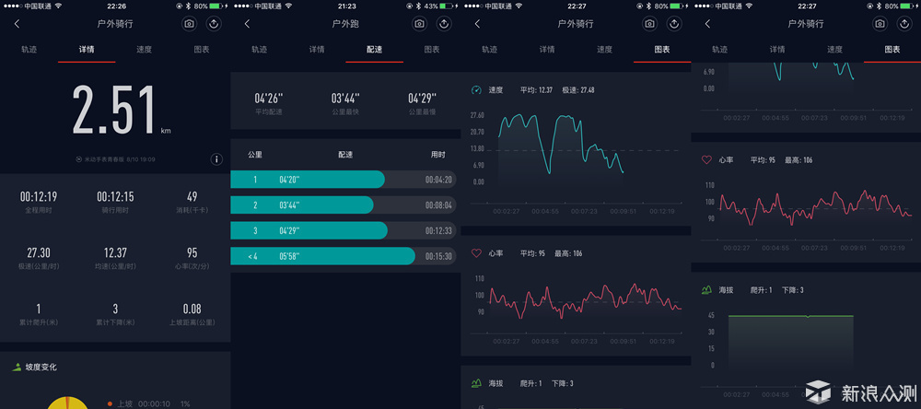This screenshot has width=921, height=409.
Task: Click the yellow slope pie chart
Action: pos(67,403)
